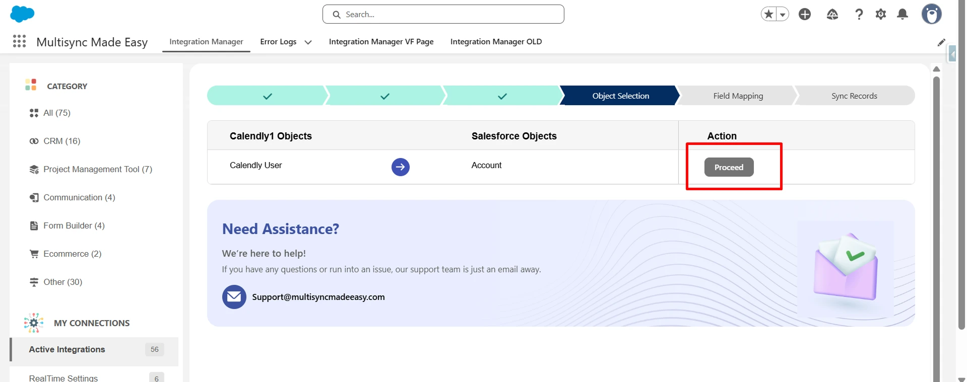
Task: Click the MY CONNECTIONS heading
Action: click(92, 323)
